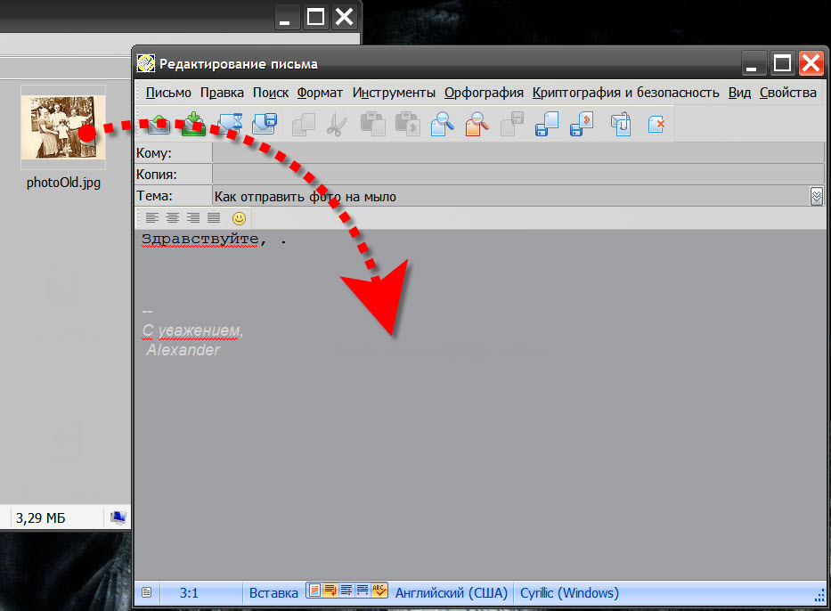
Task: Select the photoOld.jpg thumbnail in the file window
Action: [x=63, y=127]
